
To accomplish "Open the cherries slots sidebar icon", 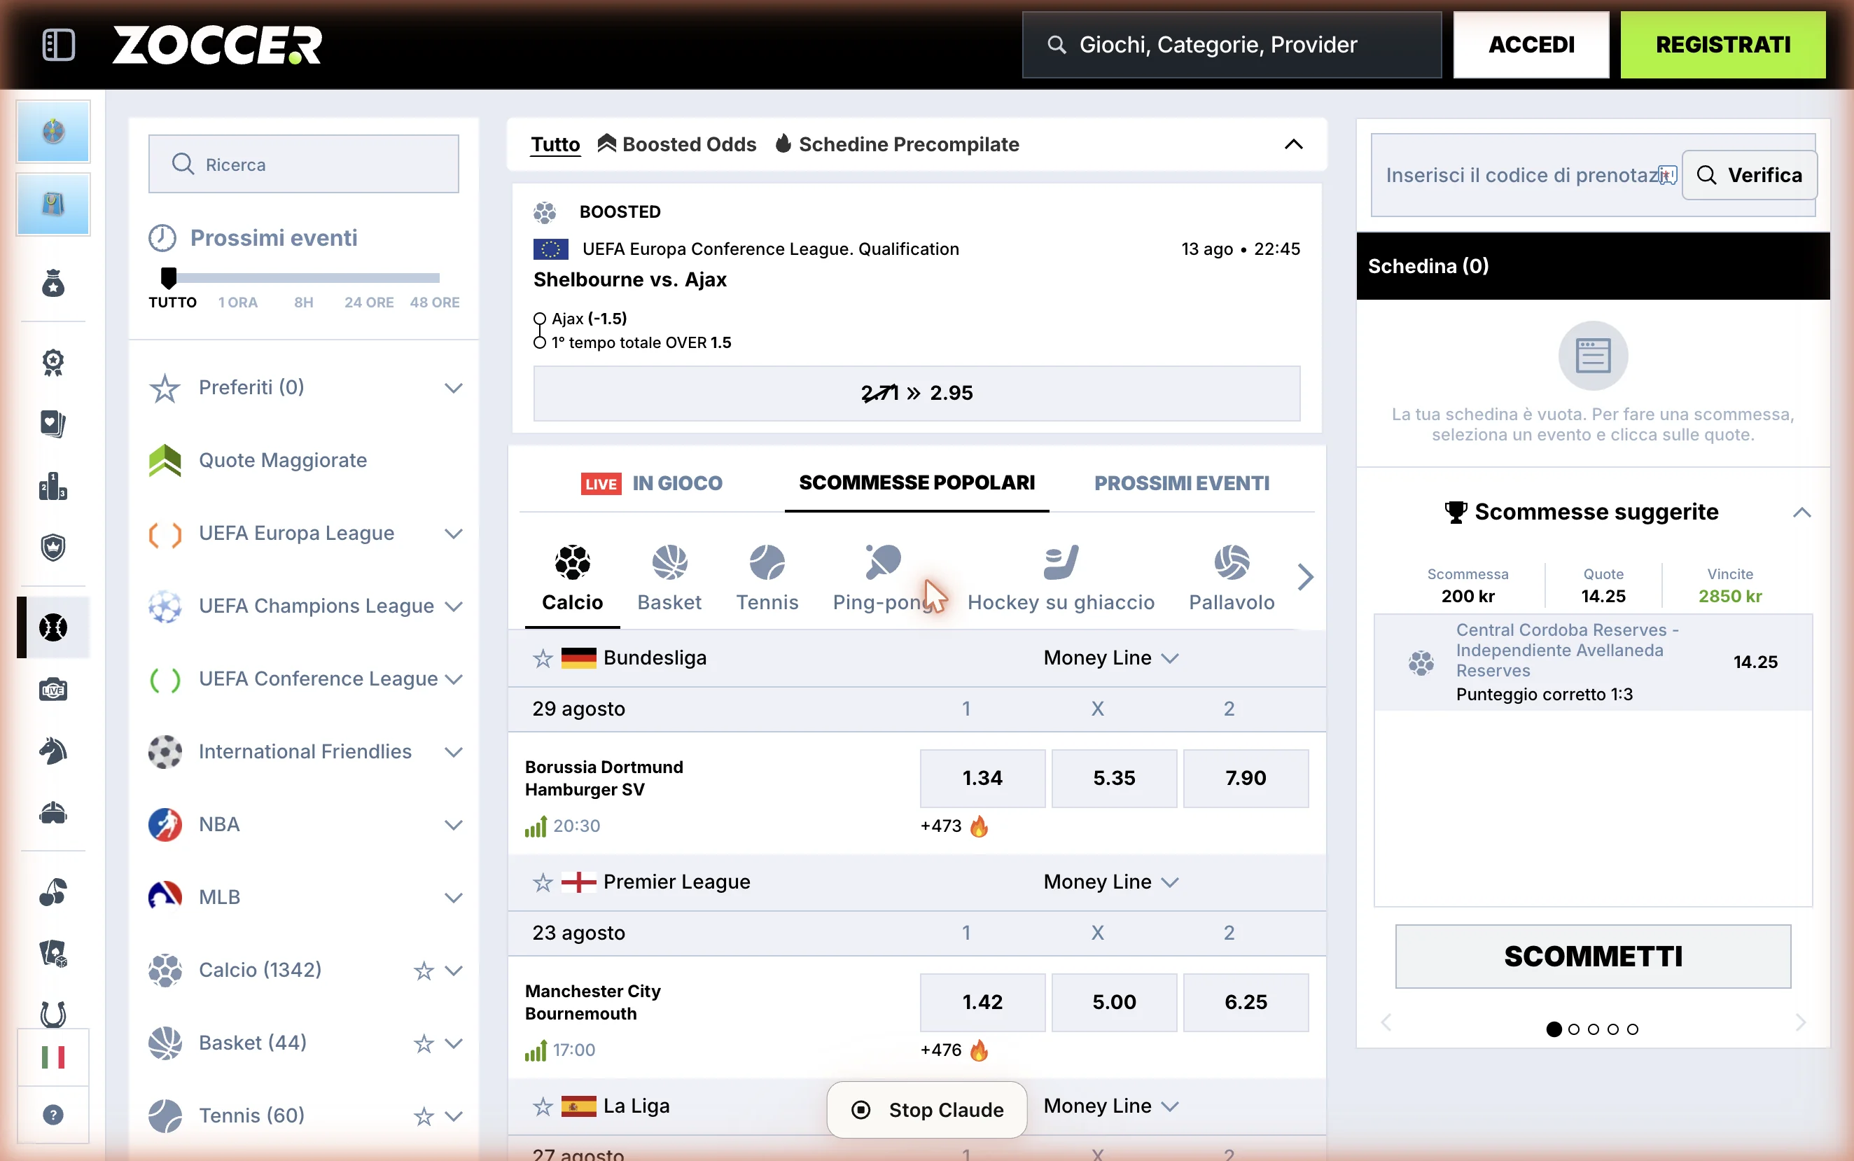I will point(53,892).
